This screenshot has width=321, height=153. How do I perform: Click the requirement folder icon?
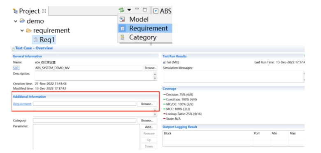point(29,30)
